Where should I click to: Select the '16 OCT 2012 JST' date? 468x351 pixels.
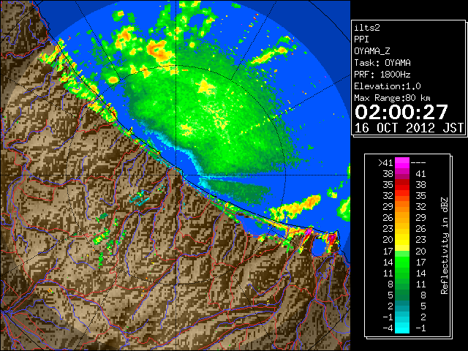click(x=409, y=128)
